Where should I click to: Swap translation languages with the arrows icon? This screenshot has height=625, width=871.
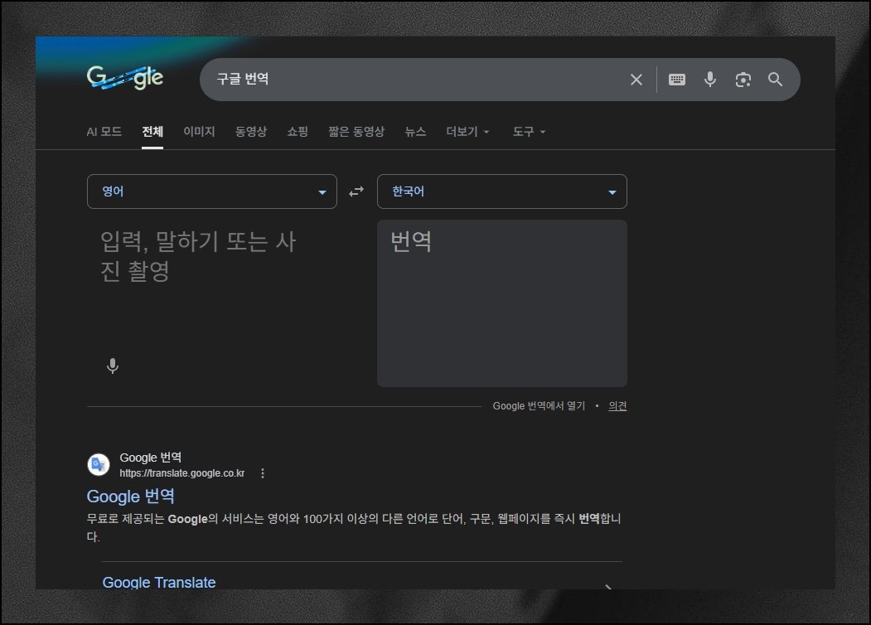click(x=356, y=191)
